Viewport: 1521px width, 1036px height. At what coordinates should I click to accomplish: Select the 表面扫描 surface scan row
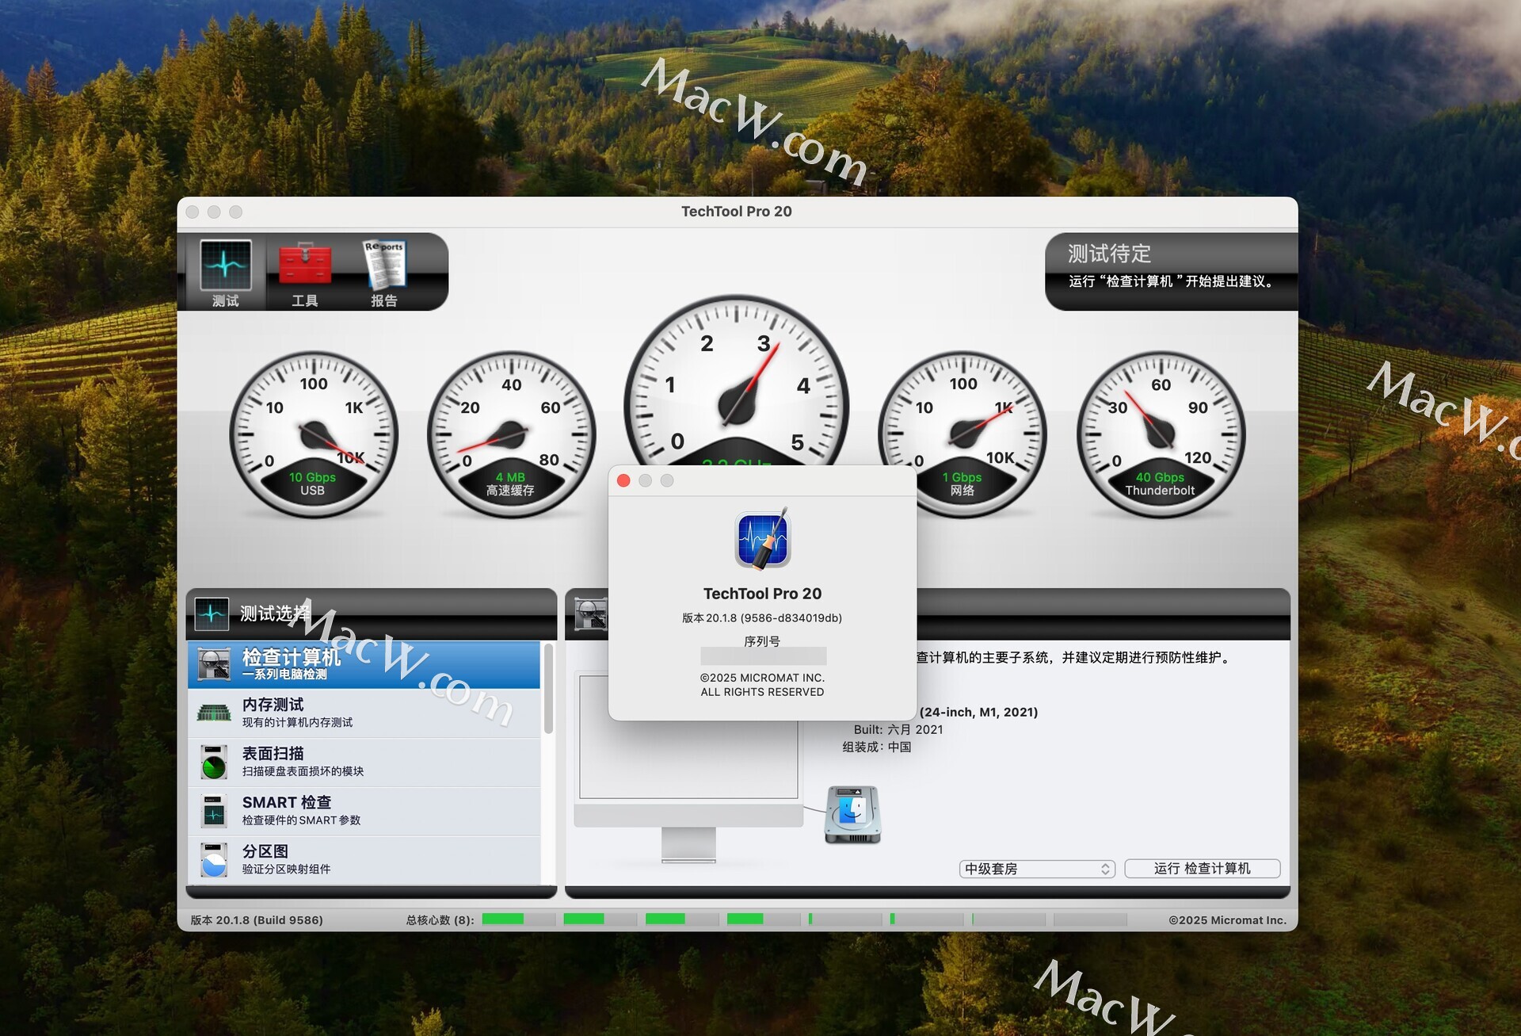[364, 763]
